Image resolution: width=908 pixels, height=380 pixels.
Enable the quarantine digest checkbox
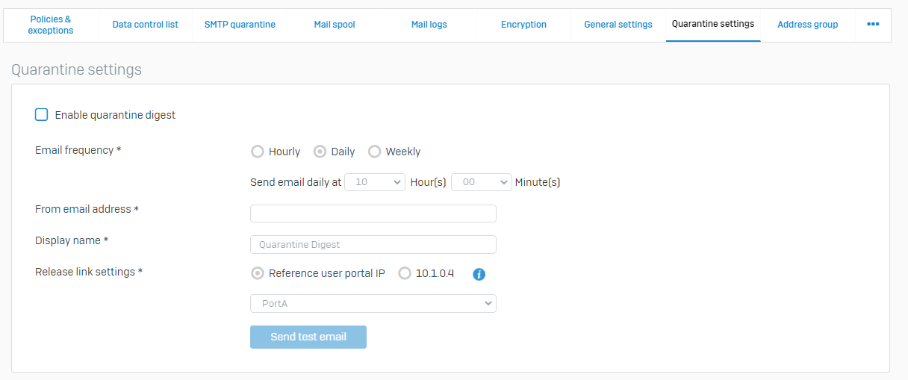coord(42,115)
